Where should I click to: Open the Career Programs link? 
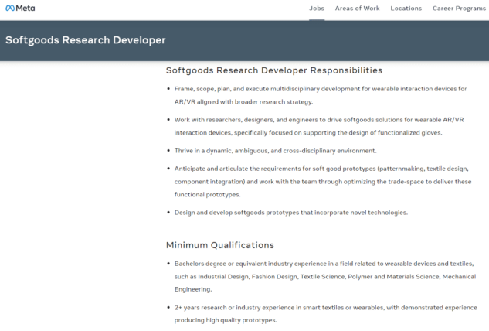458,9
